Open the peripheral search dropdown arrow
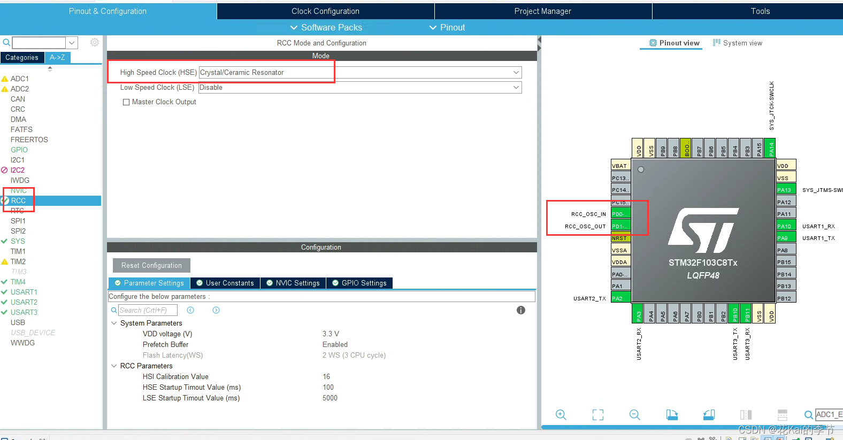 click(x=72, y=43)
